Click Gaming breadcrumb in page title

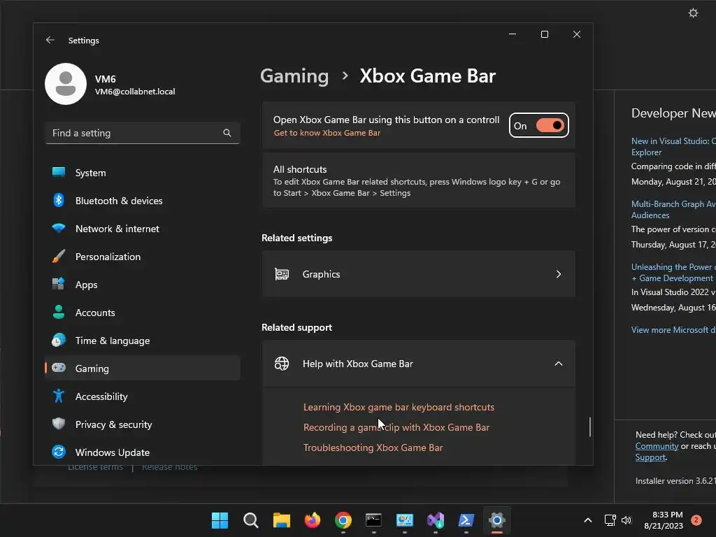(x=294, y=76)
